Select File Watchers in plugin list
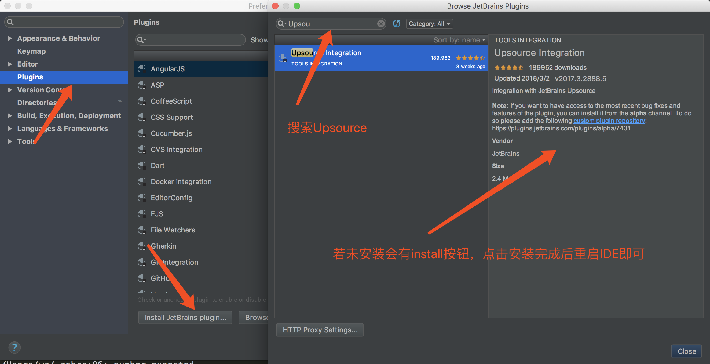The height and width of the screenshot is (364, 710). coord(201,230)
